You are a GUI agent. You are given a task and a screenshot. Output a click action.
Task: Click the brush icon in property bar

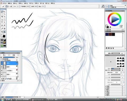(x=3, y=6)
